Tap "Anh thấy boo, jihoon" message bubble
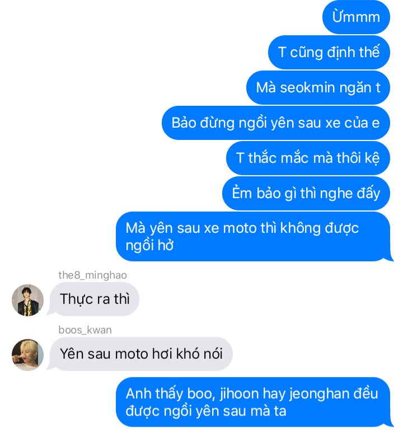Screen dimensions: 403x431 254,402
